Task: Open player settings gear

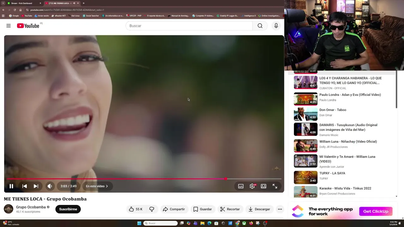Action: coord(252,186)
